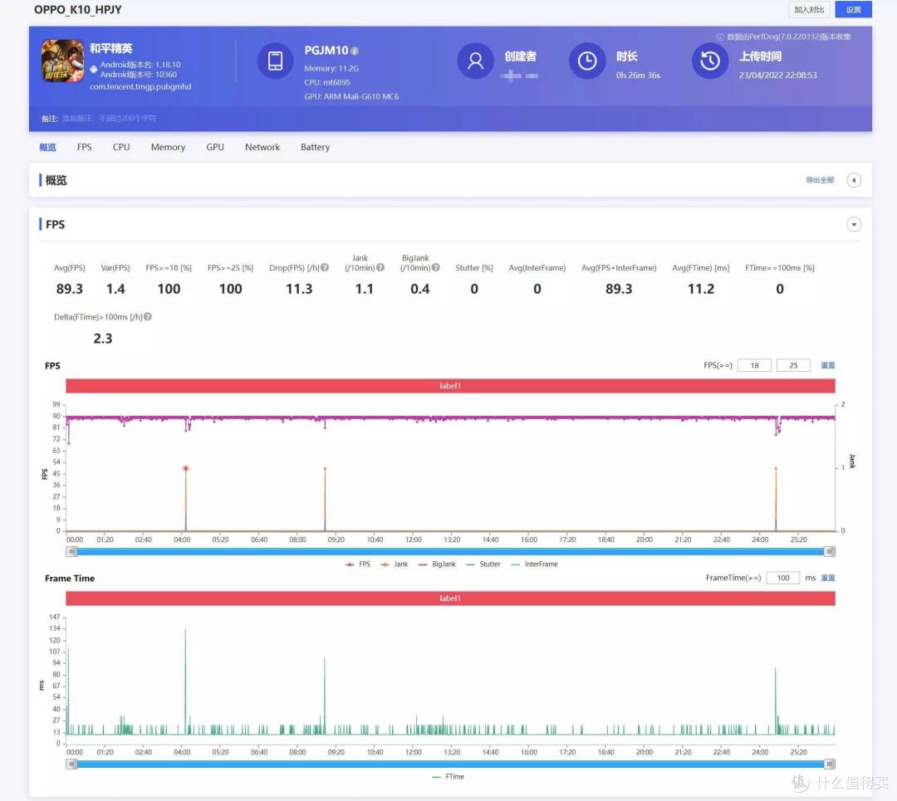Click the FPS chart range slider's right handle

click(x=830, y=552)
